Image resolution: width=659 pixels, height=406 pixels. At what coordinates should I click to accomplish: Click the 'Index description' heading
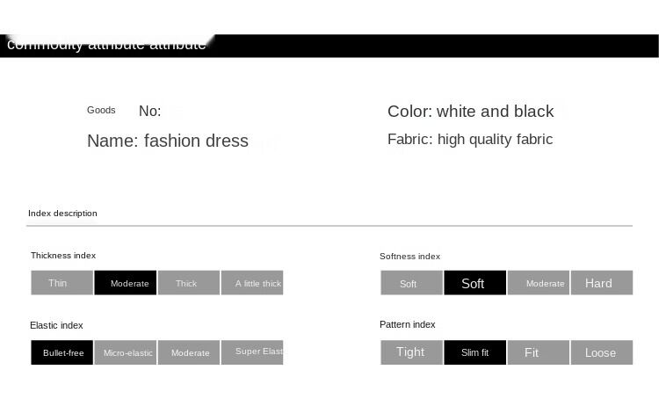click(62, 214)
